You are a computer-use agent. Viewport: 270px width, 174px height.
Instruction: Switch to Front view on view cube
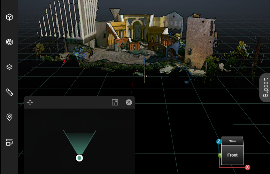[x=232, y=155]
